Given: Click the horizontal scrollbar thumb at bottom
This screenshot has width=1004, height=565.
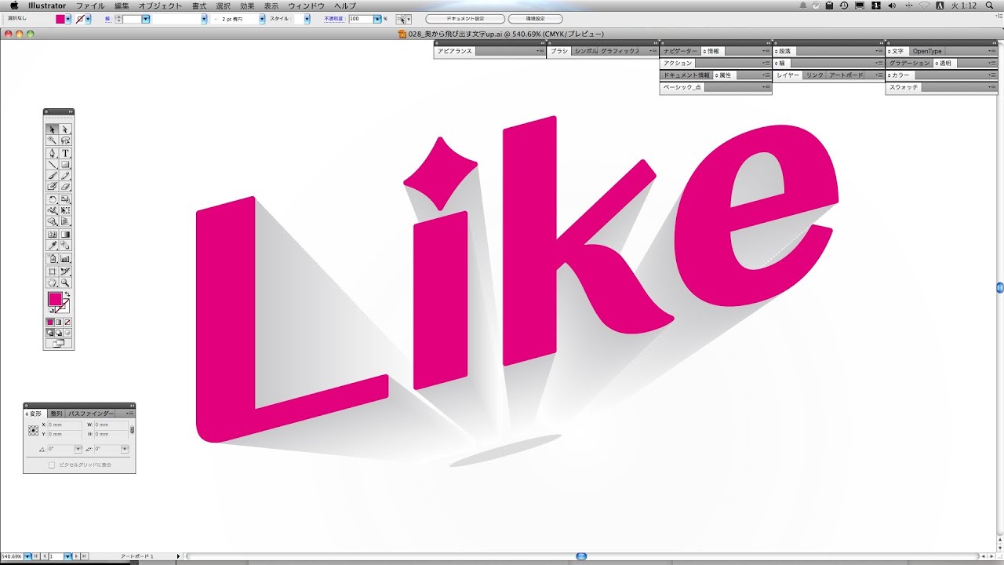Looking at the screenshot, I should pos(581,556).
